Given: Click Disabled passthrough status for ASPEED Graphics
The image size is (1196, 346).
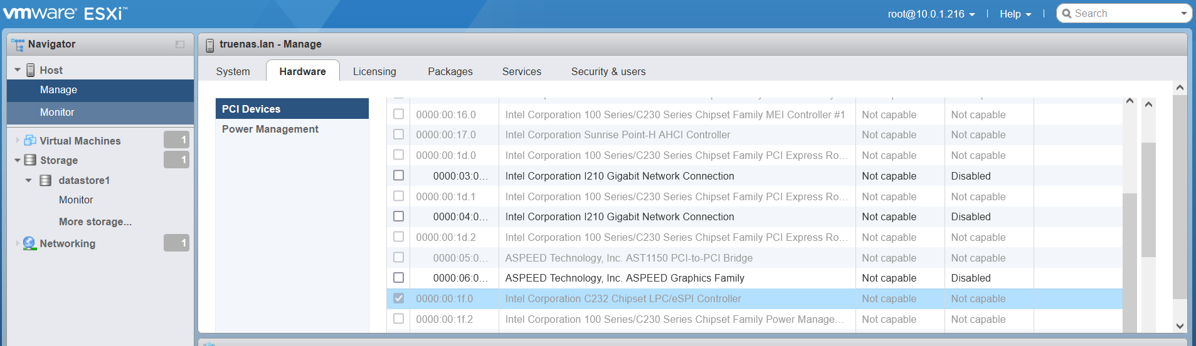Looking at the screenshot, I should (x=971, y=278).
